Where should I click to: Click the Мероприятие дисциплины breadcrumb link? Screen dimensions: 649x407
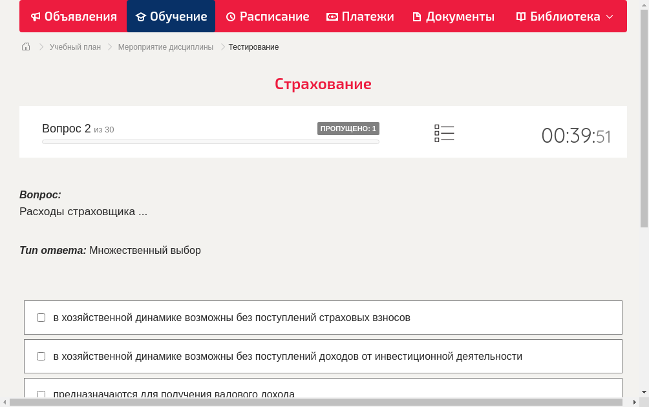[164, 47]
